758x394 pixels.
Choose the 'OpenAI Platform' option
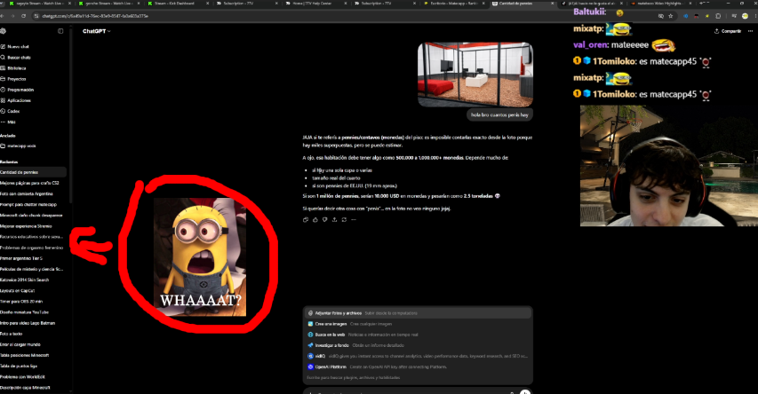click(418, 367)
